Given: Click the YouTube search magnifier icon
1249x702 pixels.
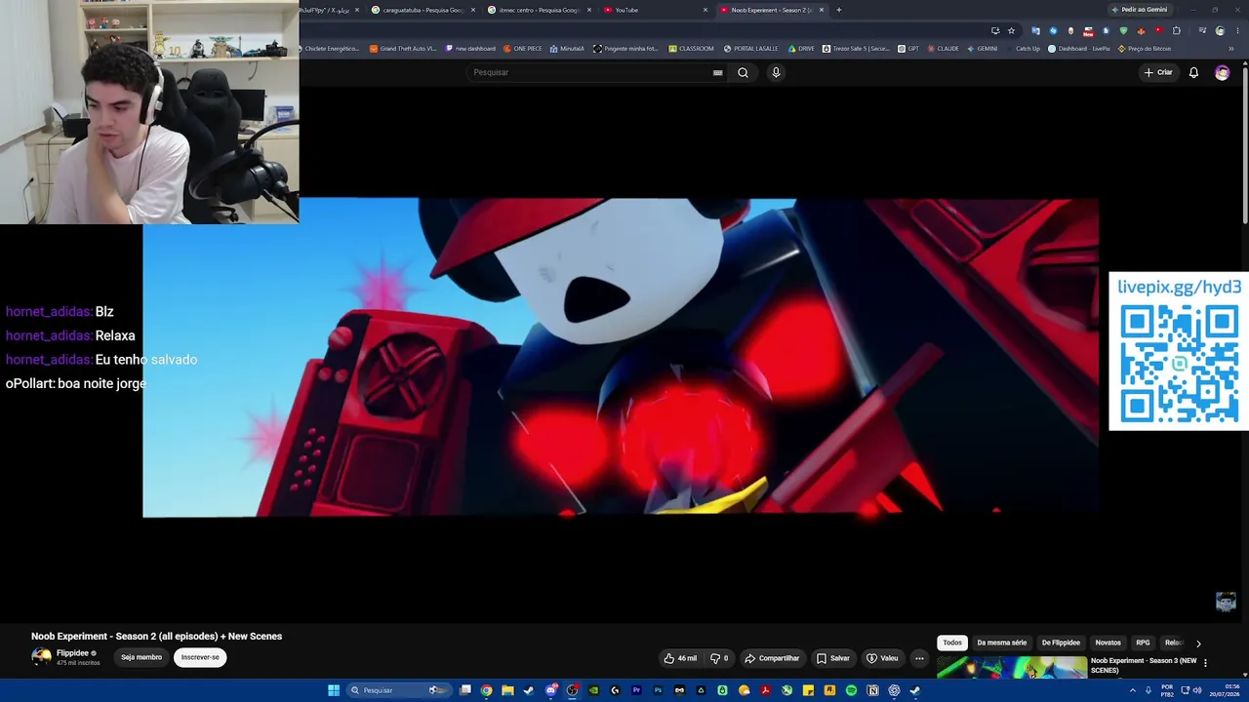Looking at the screenshot, I should [743, 72].
